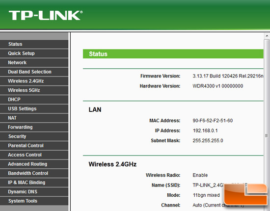270x211 pixels.
Task: Click the subnet mask 255.255.255.0
Action: (x=208, y=141)
